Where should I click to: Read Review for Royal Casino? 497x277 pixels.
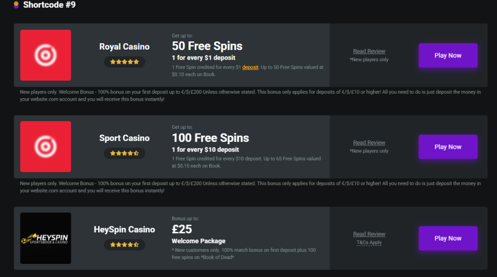coord(369,51)
